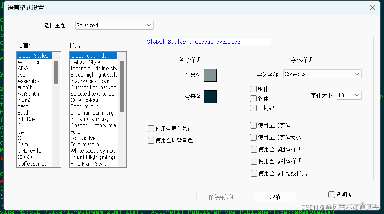Image resolution: width=384 pixels, height=214 pixels.
Task: Open the 前景色 color swatch picker
Action: [210, 75]
